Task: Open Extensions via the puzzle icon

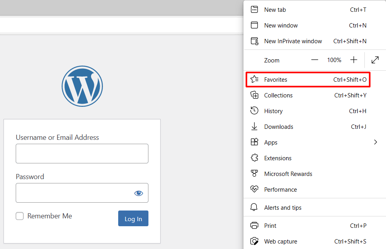Action: 254,158
